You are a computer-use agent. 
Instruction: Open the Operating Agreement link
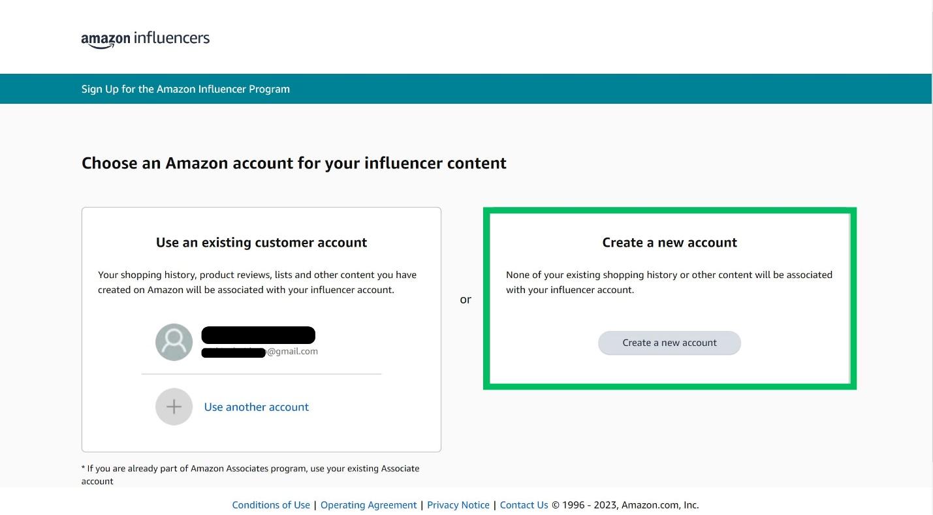(368, 505)
